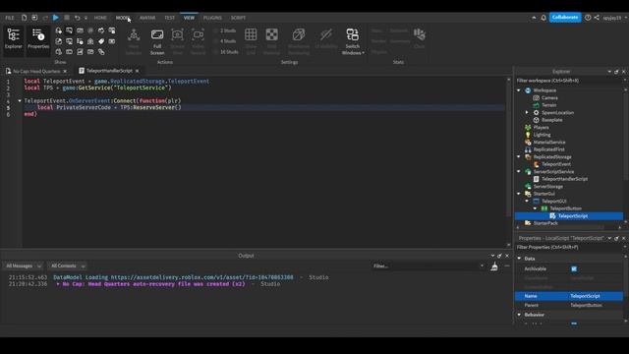The width and height of the screenshot is (629, 354).
Task: Click the share icon near username
Action: pyautogui.click(x=597, y=18)
